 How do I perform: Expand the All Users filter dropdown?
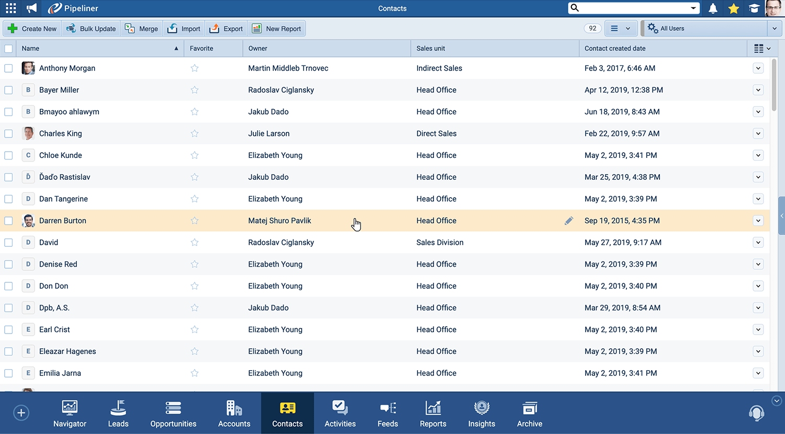click(x=775, y=29)
